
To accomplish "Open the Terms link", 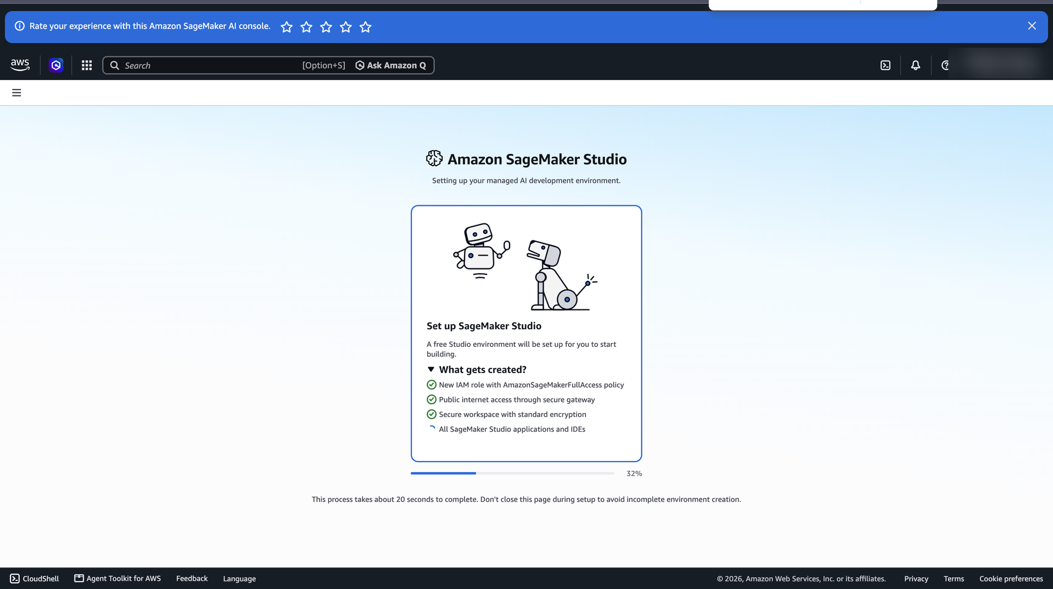I will 954,578.
